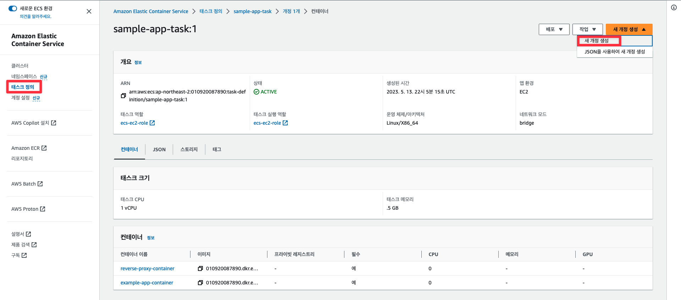Click the sample-app-task:1 page title

click(155, 29)
